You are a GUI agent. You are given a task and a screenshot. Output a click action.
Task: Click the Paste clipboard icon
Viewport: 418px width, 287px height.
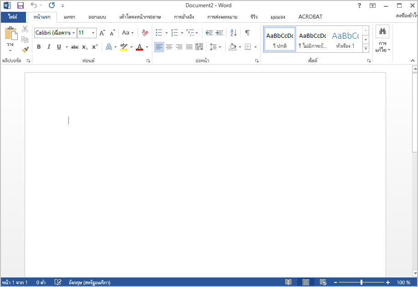11,34
